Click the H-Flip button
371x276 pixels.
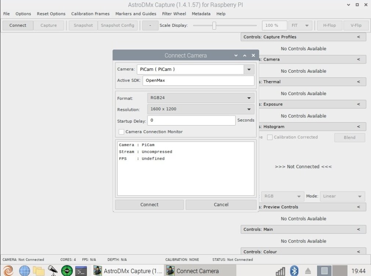pyautogui.click(x=330, y=25)
